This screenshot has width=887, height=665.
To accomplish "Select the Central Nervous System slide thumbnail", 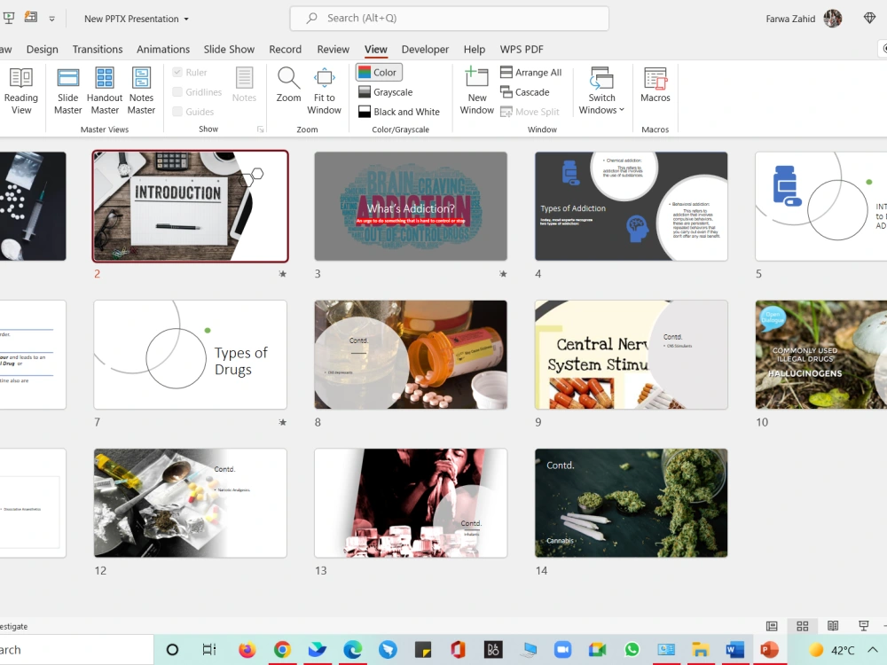I will click(x=631, y=355).
